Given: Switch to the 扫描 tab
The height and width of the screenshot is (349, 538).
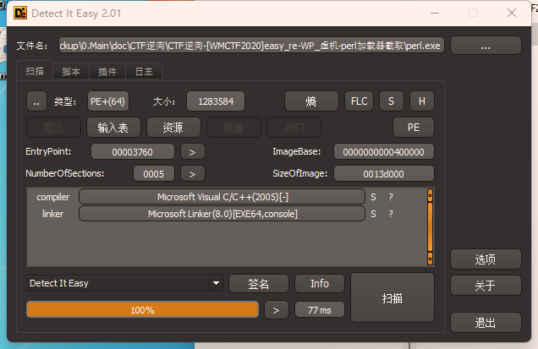Looking at the screenshot, I should [x=35, y=71].
